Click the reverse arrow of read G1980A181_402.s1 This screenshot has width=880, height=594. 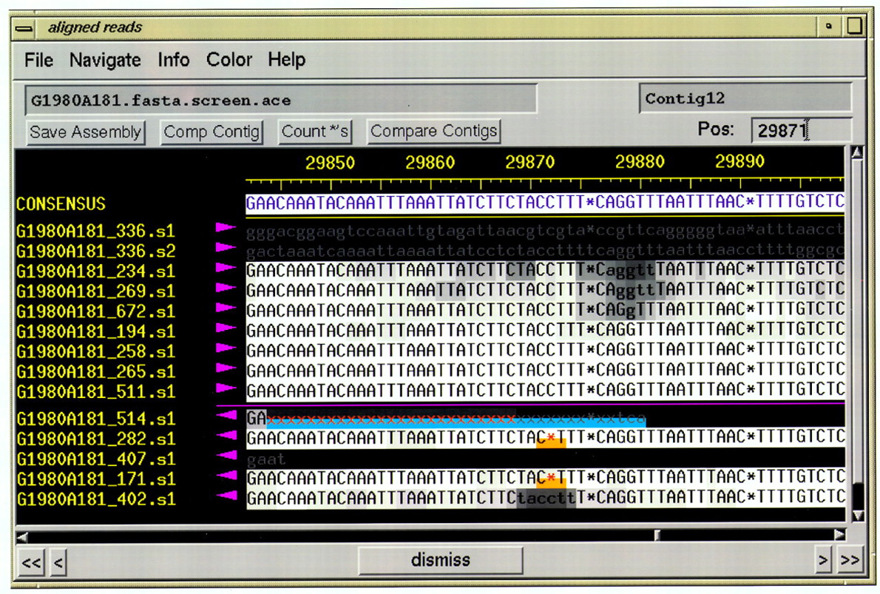(226, 495)
